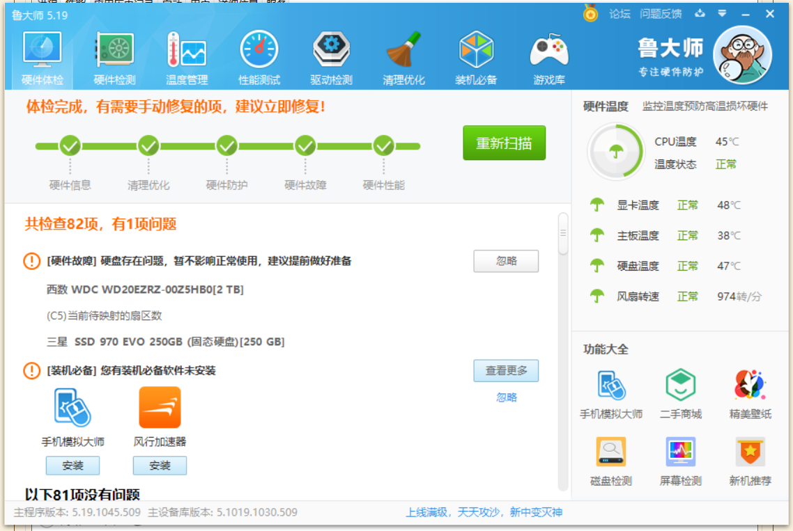Open the 游戏库 gamepad icon

coord(548,49)
